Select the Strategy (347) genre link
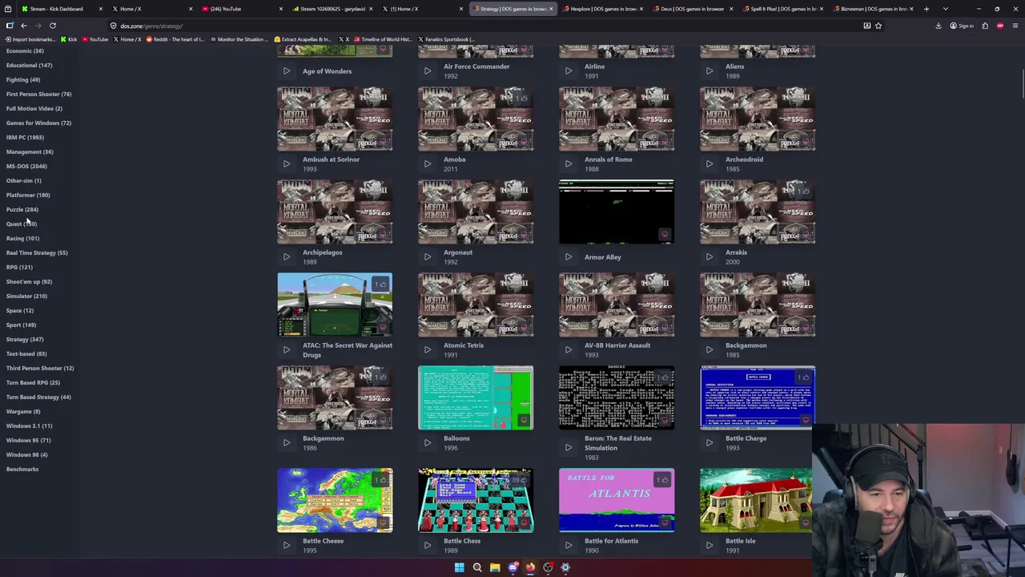This screenshot has height=577, width=1025. pos(25,339)
